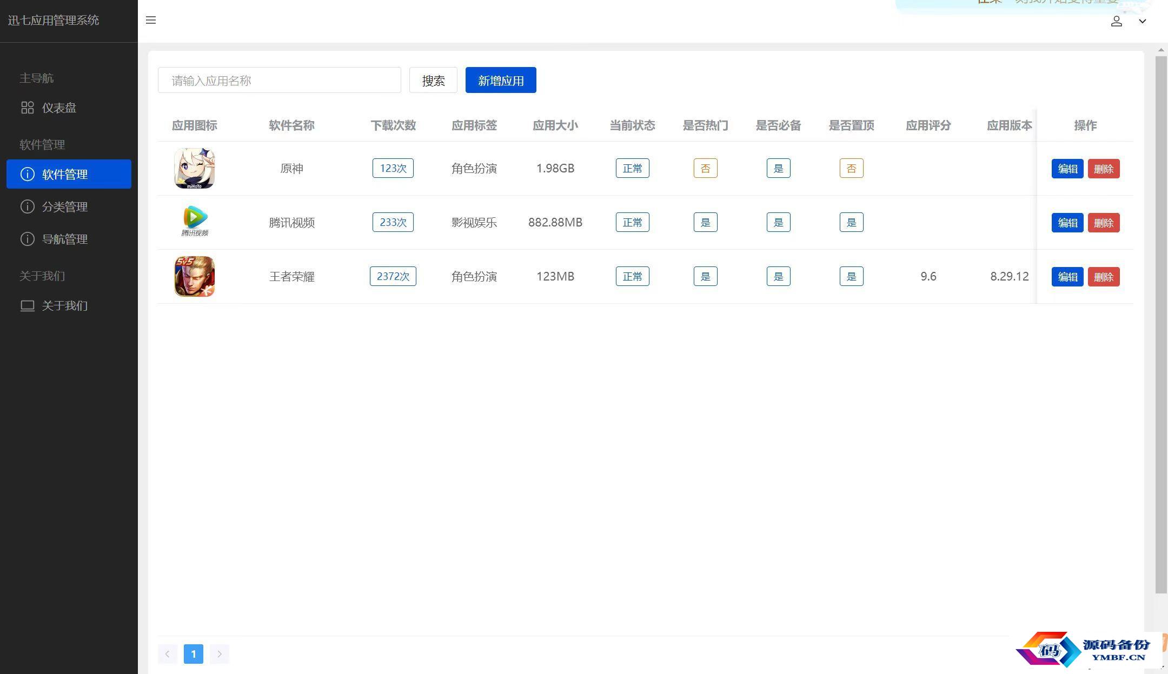Click 是否置顶 是 tag for 王者荣耀
The image size is (1168, 674).
852,276
